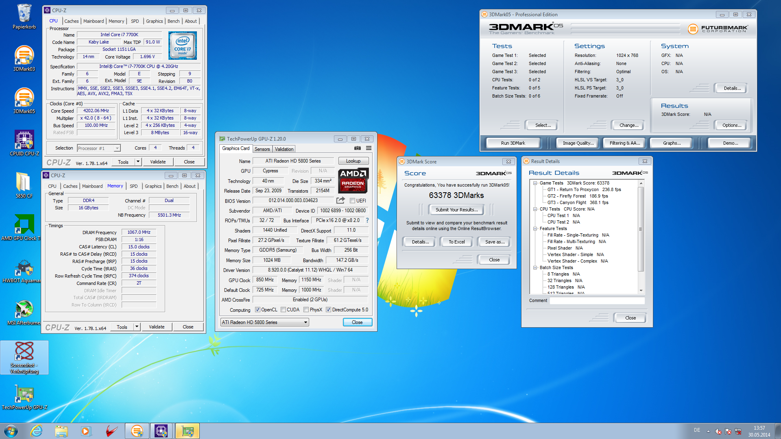This screenshot has width=781, height=439.
Task: Launch MSI Afterburner from the desktop
Action: 24,312
